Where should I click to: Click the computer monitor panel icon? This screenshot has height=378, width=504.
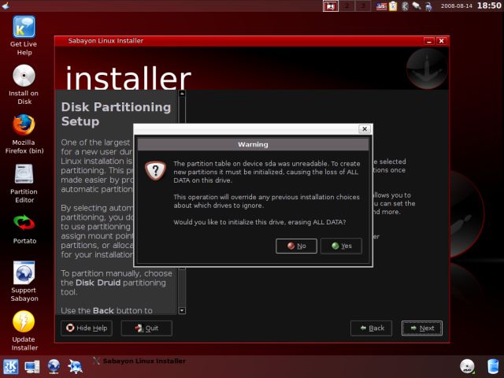coord(32,367)
